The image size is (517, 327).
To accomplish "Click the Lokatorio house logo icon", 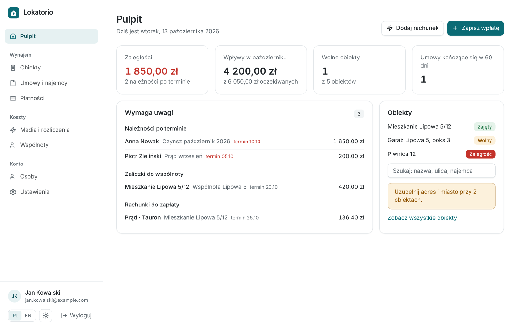I will click(14, 13).
